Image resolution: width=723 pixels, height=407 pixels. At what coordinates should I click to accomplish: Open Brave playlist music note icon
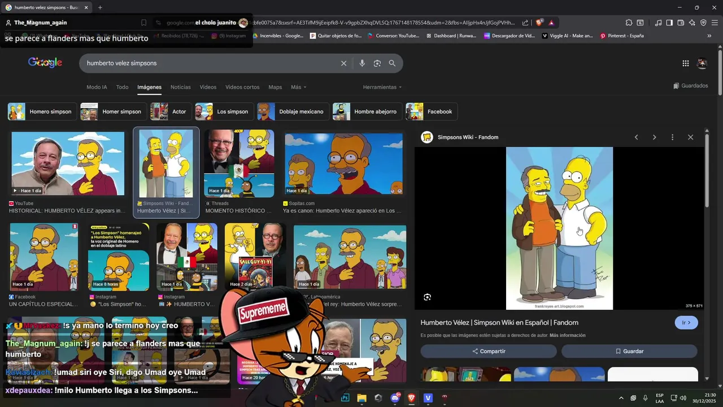[x=658, y=23]
